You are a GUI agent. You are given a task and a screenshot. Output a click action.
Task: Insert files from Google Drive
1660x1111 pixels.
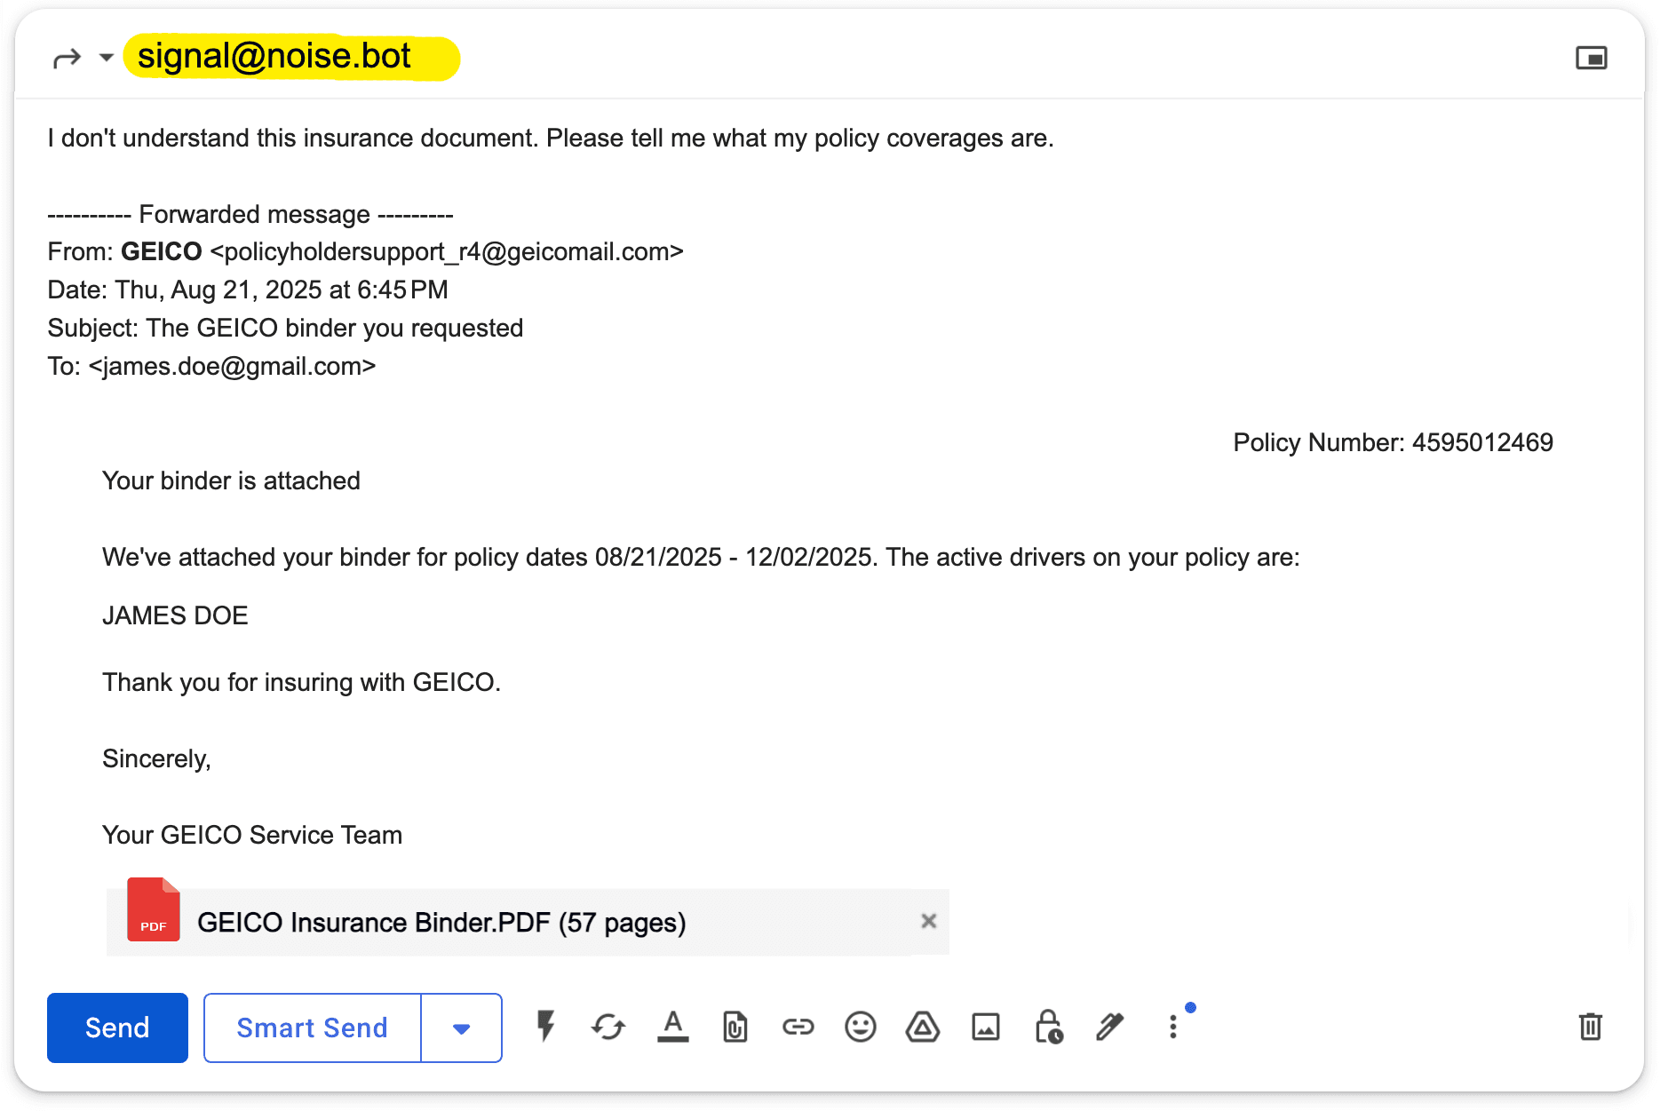tap(922, 1028)
